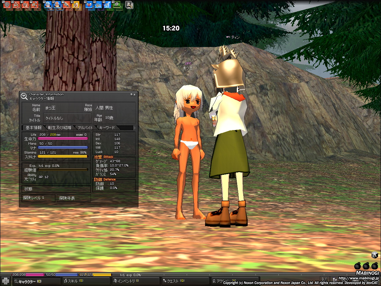Click the yellow Stamina bar in Character Information
Screen dimensions: 381x286
(63, 156)
